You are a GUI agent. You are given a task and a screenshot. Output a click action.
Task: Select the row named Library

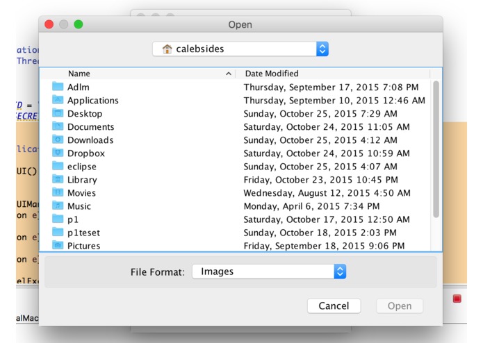[236, 180]
